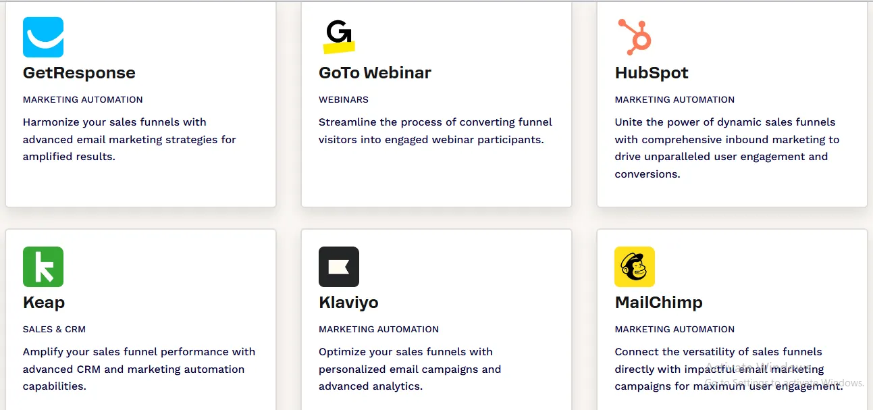Open the MailChimp integration title
This screenshot has height=410, width=873.
pos(658,303)
